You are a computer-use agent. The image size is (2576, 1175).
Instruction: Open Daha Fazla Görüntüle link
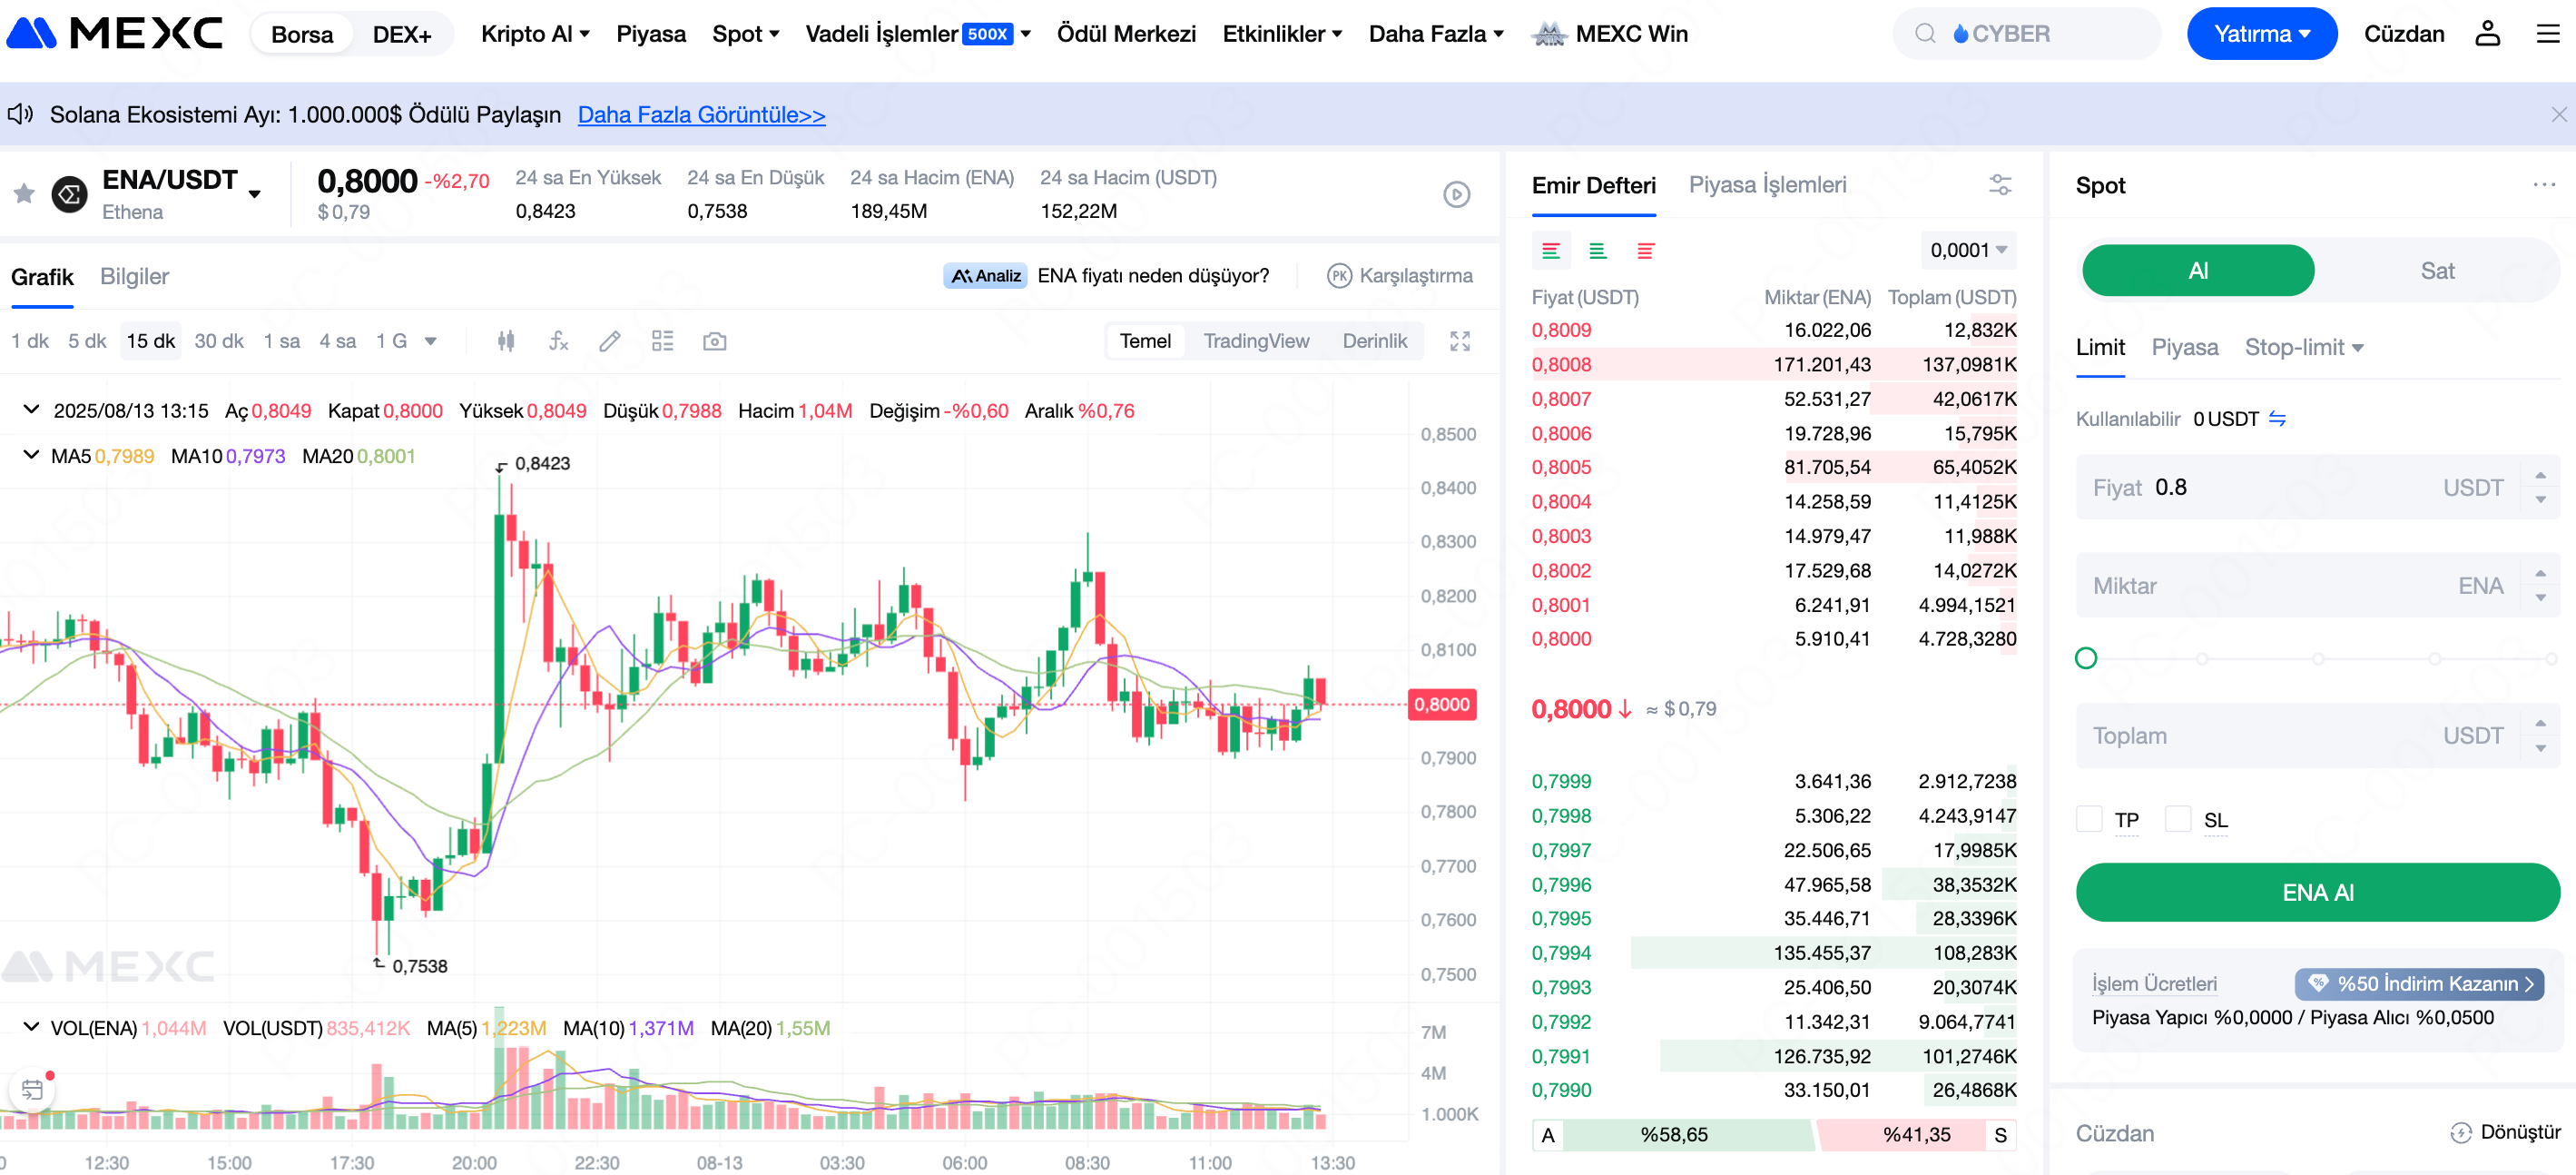click(x=701, y=114)
